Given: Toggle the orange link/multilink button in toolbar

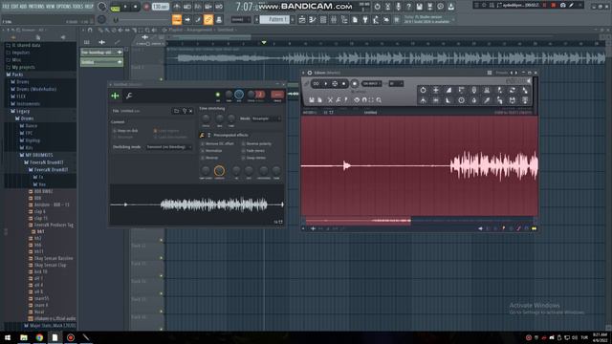Looking at the screenshot, I should (208, 19).
